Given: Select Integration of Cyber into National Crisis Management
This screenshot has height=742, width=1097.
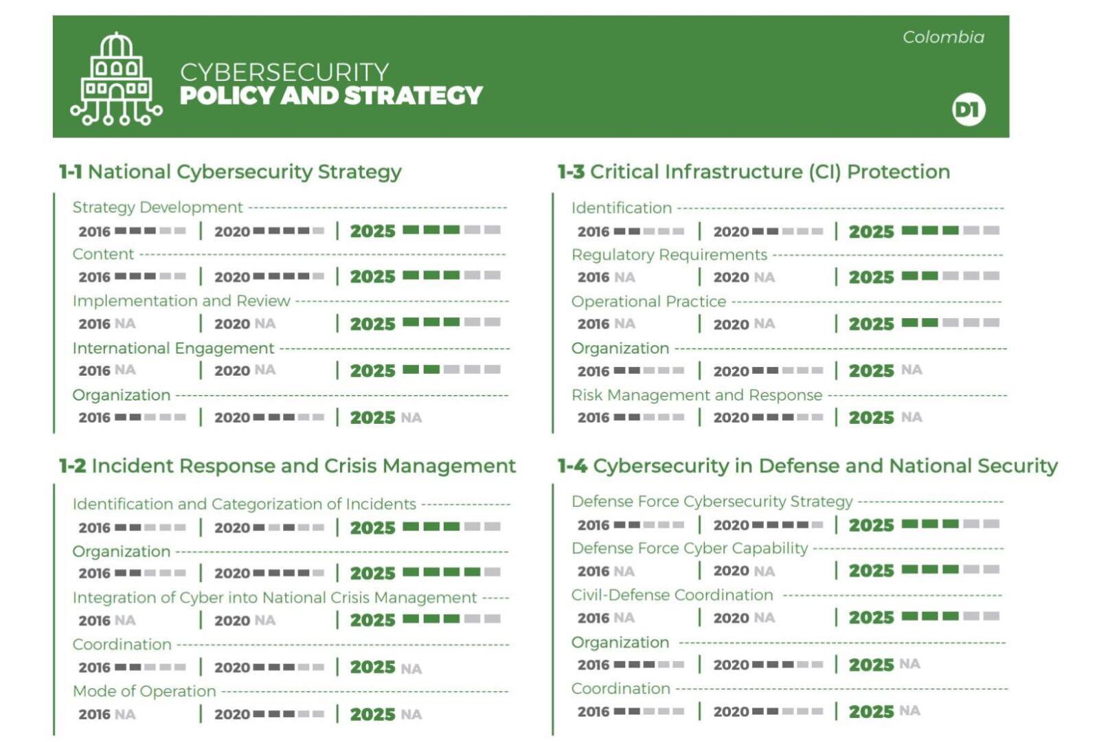Looking at the screenshot, I should click(x=275, y=598).
